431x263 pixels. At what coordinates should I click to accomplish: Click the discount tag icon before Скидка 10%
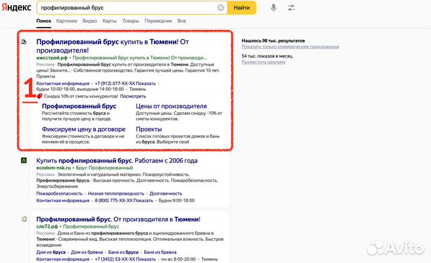(x=40, y=96)
